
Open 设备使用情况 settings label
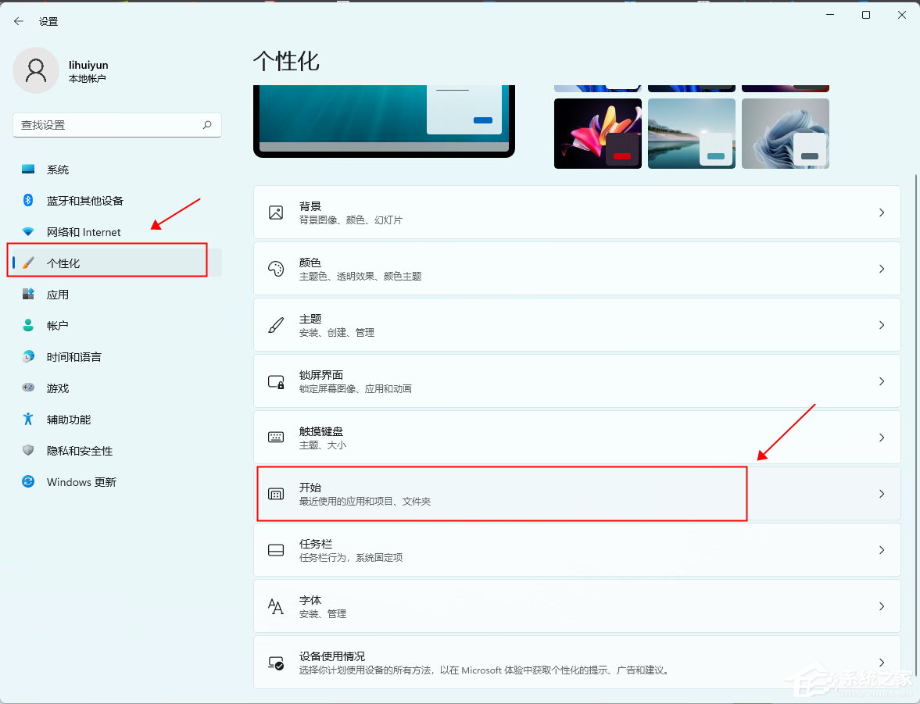coord(332,656)
